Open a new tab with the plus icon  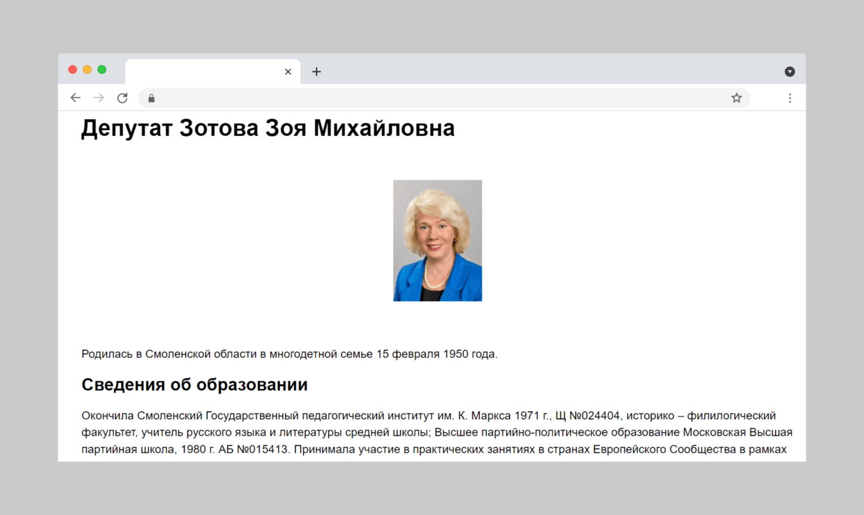tap(316, 71)
